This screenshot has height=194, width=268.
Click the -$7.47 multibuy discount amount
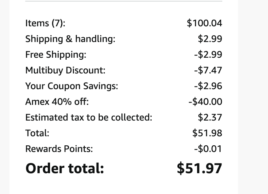(208, 70)
